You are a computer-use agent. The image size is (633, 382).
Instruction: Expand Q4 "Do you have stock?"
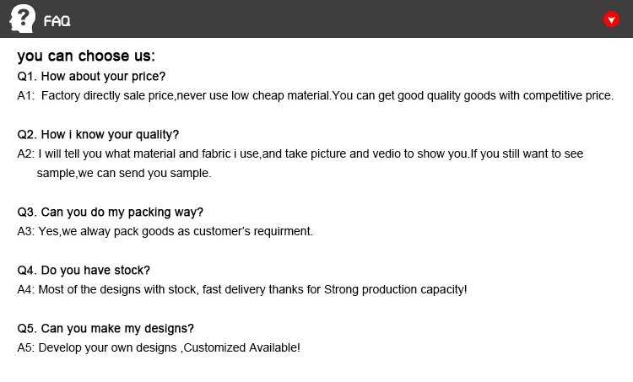point(84,271)
